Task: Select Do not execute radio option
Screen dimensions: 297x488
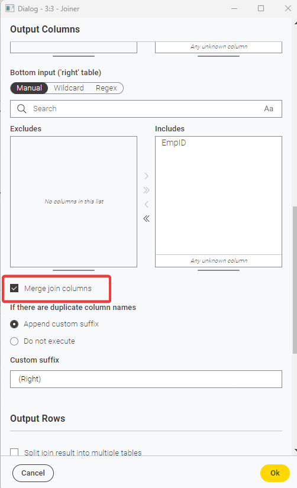Action: [14, 341]
